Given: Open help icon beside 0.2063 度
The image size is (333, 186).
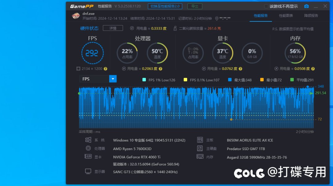Looking at the screenshot, I should (x=161, y=69).
